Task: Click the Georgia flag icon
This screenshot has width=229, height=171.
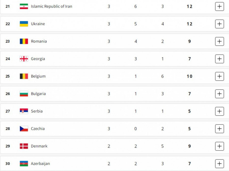Action: 24,59
